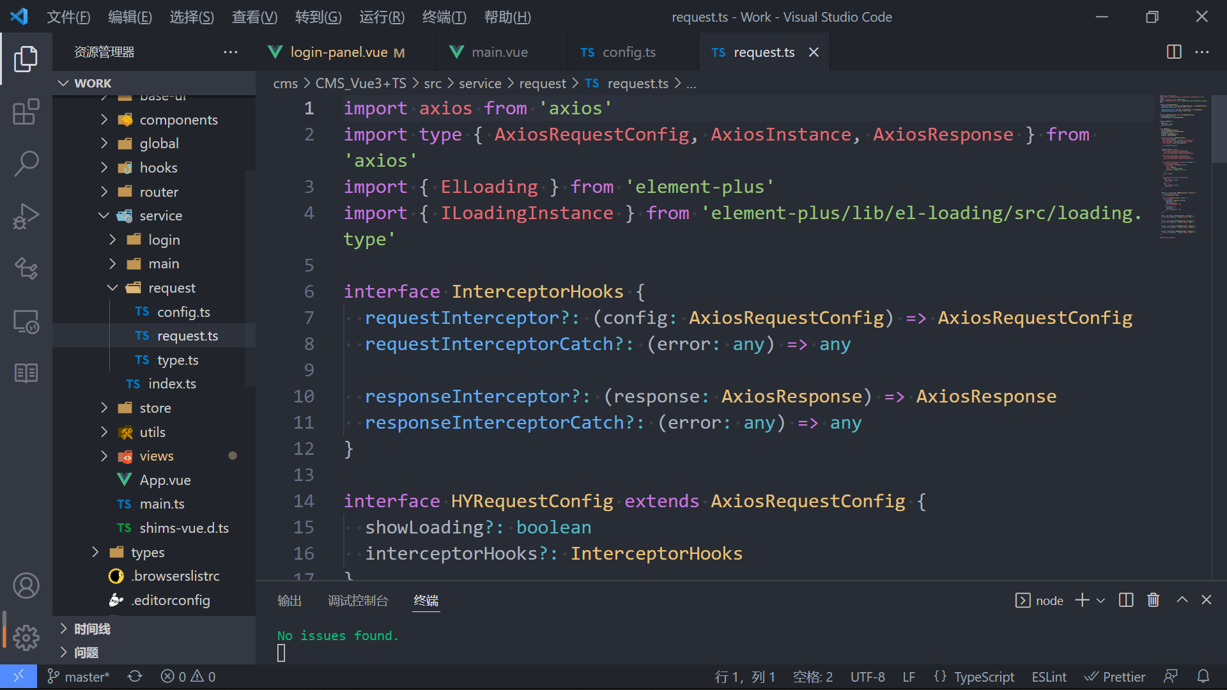Toggle ESLint status bar item
Screen dimensions: 1227x690
[x=1049, y=677]
